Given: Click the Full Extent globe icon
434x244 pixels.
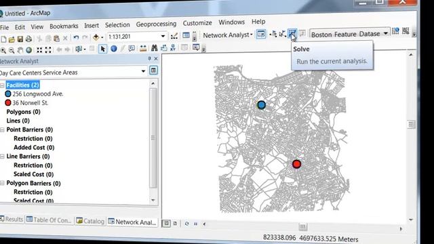Looking at the screenshot, I should click(x=28, y=50).
